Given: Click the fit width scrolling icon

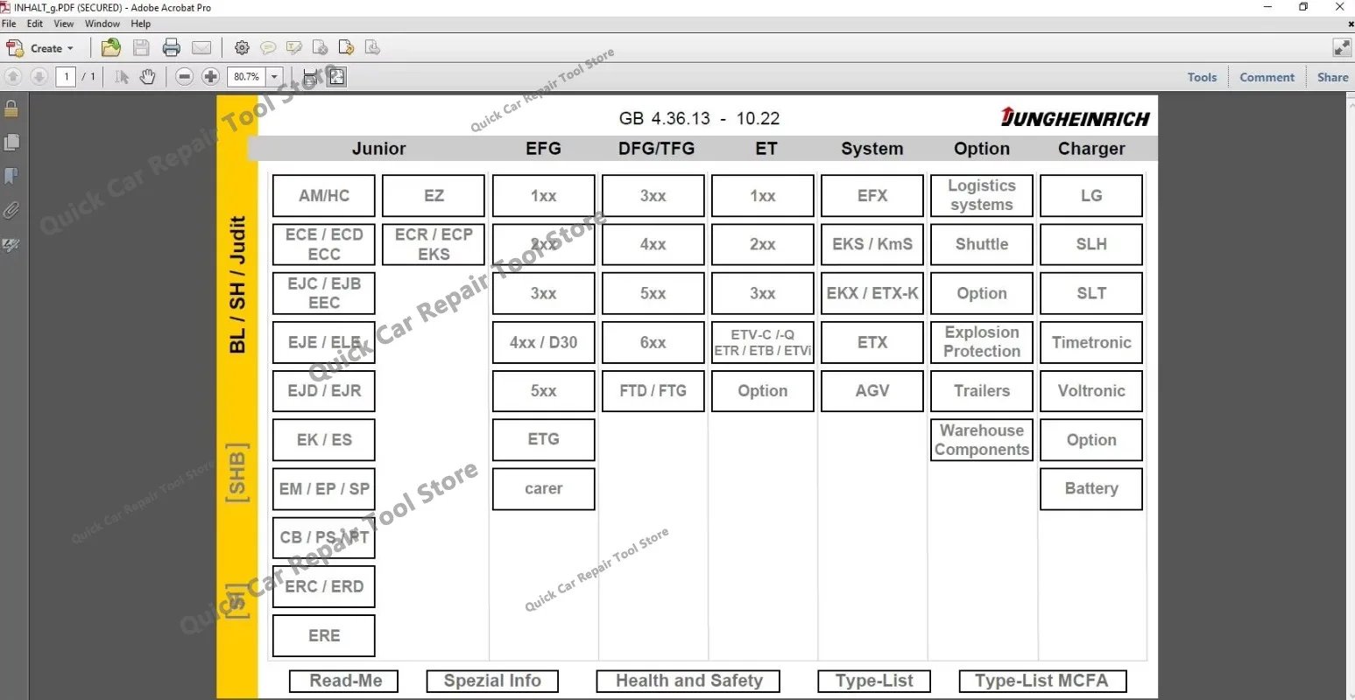Looking at the screenshot, I should tap(310, 77).
